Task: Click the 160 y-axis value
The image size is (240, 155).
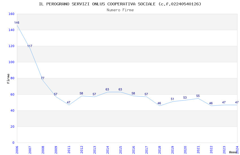Action: [x=12, y=14]
